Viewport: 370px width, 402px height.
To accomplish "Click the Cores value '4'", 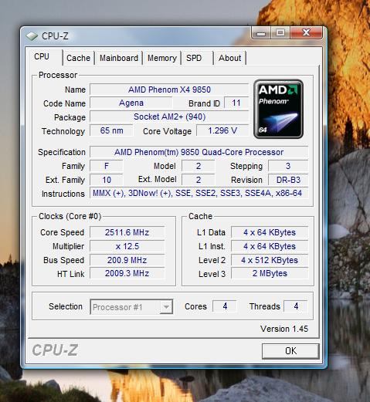I will (x=225, y=306).
